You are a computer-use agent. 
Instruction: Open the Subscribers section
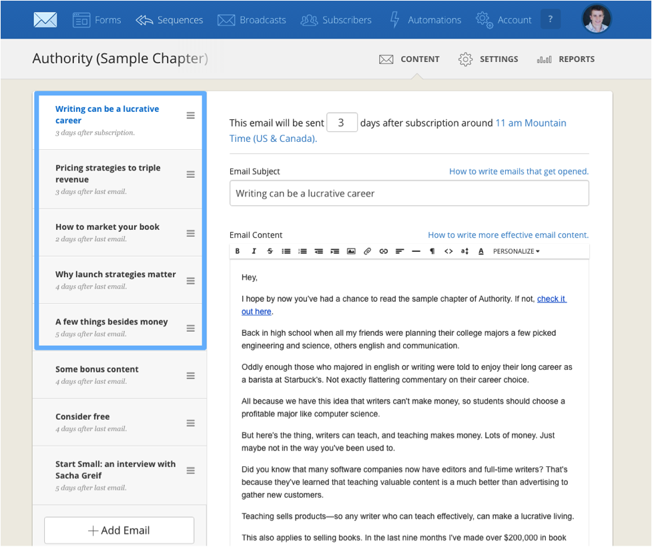point(336,20)
